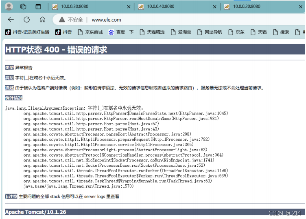Click the page icon beside 京东商城
The width and height of the screenshot is (306, 219).
tap(80, 32)
